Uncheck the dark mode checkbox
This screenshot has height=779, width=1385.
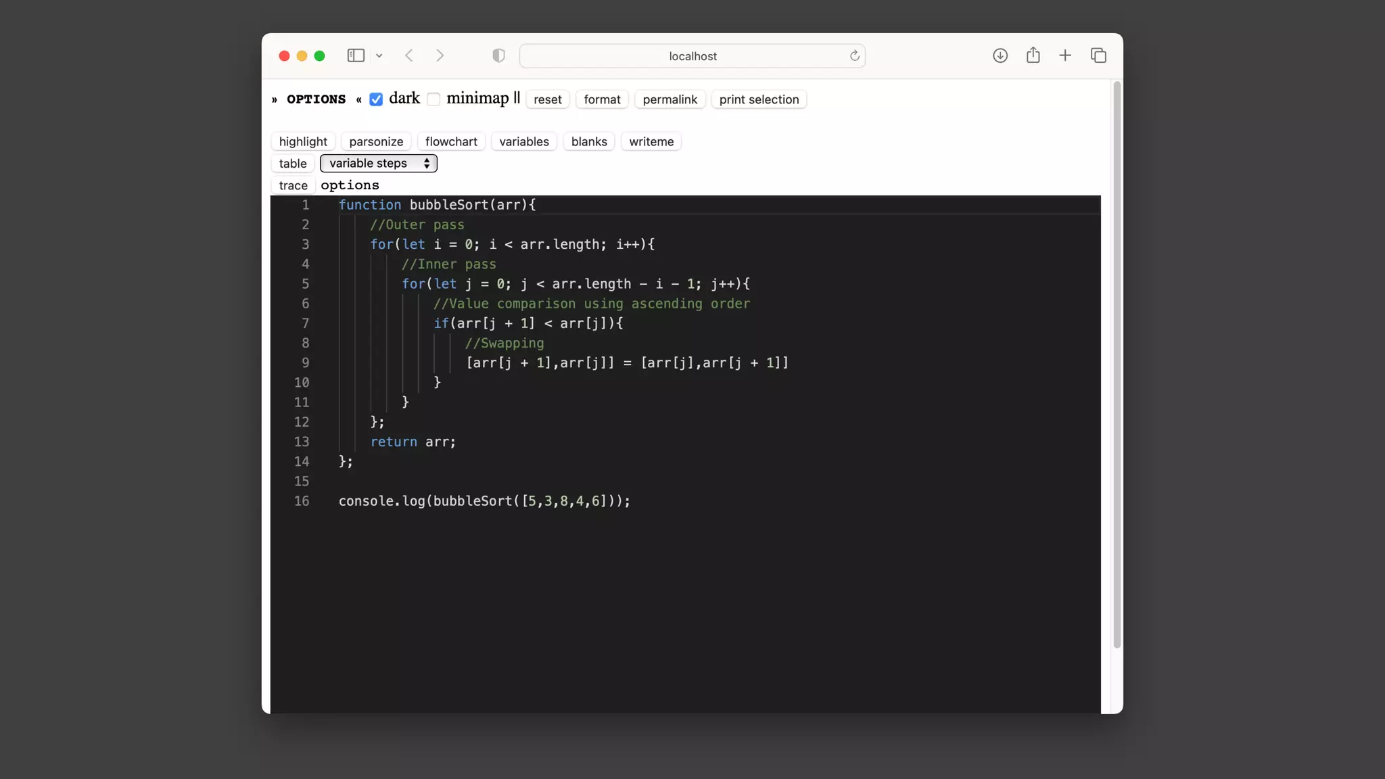[x=376, y=99]
